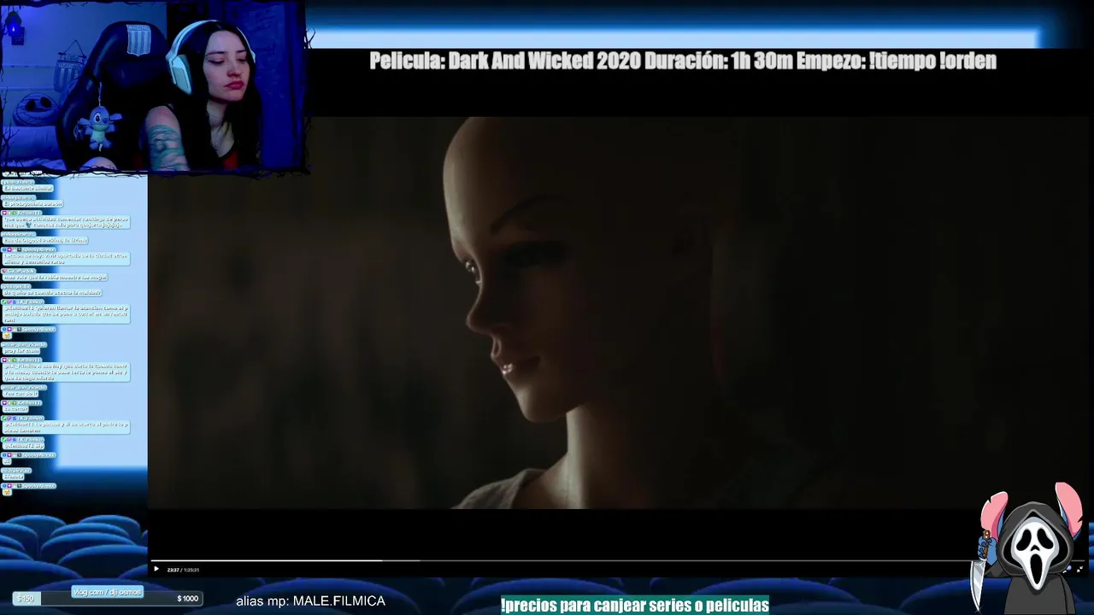Click the 23:37 elapsed time display
Screen dimensions: 1094x615
[173, 570]
